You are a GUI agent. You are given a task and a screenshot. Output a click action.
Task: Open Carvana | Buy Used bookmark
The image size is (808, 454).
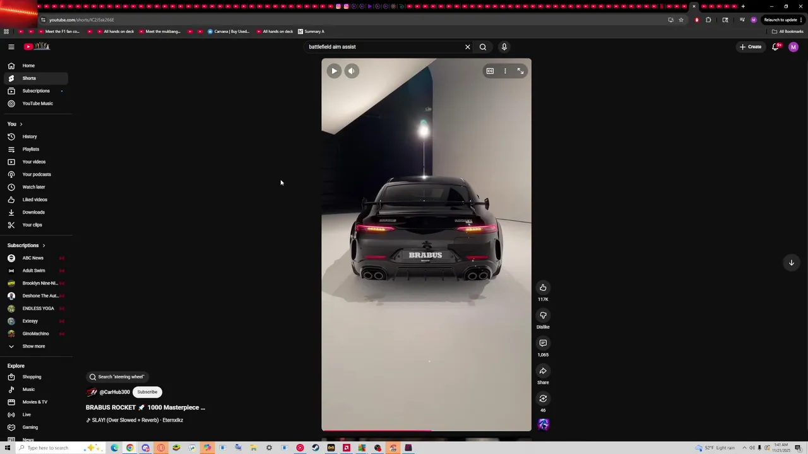pos(229,32)
